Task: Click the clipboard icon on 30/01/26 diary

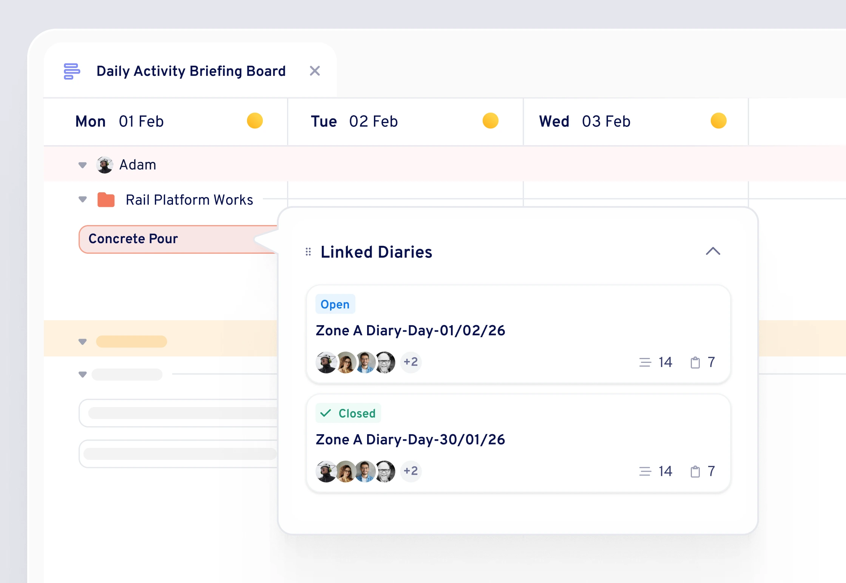Action: click(x=695, y=472)
